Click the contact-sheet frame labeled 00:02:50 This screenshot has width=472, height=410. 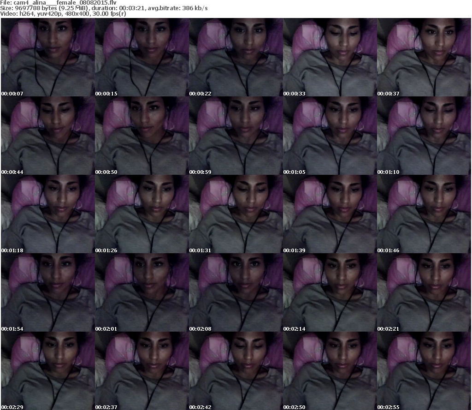click(330, 371)
